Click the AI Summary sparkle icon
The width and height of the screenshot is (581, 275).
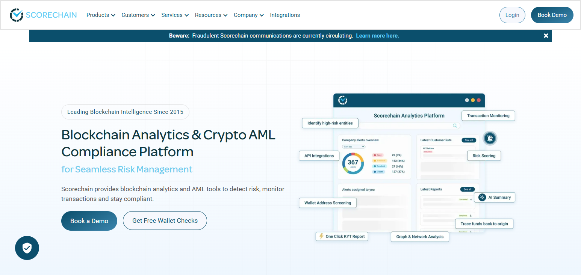pyautogui.click(x=482, y=197)
